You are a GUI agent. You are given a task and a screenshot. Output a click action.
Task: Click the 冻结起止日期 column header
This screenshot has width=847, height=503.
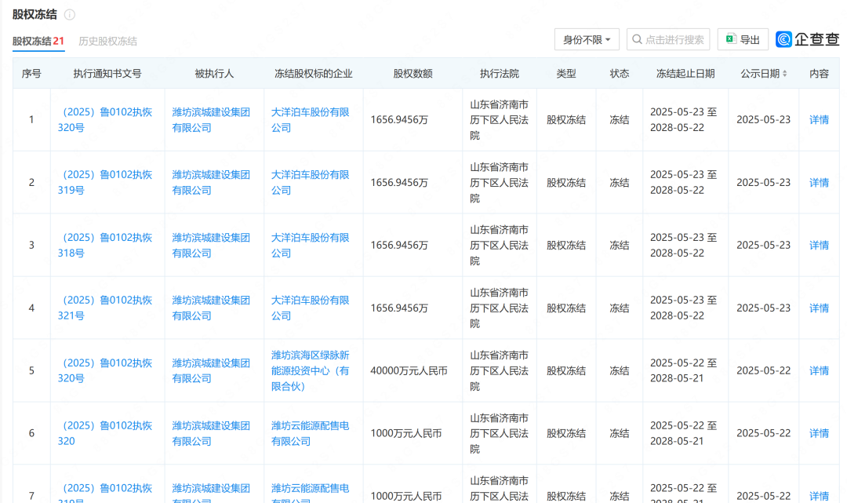(685, 74)
